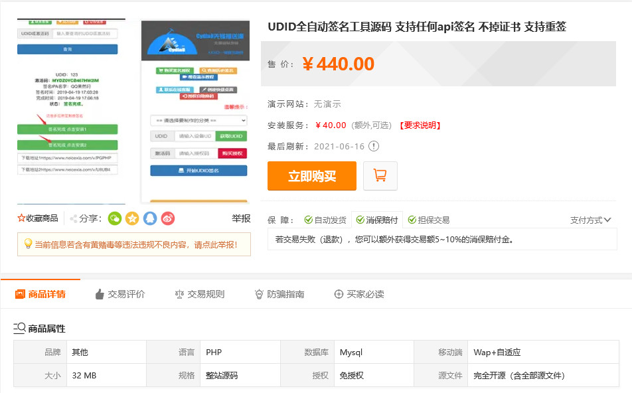Click the 其他 brand cell
632x393 pixels.
(106, 353)
